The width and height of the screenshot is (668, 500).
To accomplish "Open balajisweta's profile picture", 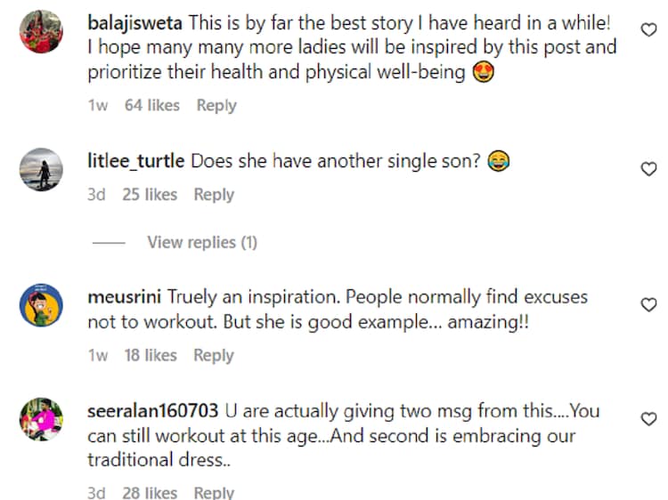I will pyautogui.click(x=41, y=32).
